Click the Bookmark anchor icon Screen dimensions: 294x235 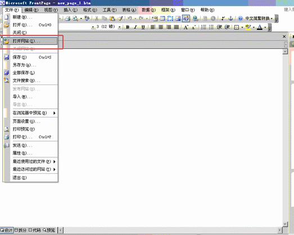click(x=230, y=19)
